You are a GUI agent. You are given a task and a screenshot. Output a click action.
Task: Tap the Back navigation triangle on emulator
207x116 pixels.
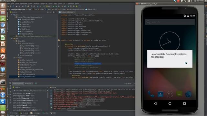(155, 103)
